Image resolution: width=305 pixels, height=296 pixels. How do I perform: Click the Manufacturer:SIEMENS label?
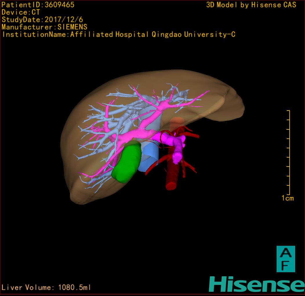[x=44, y=27]
